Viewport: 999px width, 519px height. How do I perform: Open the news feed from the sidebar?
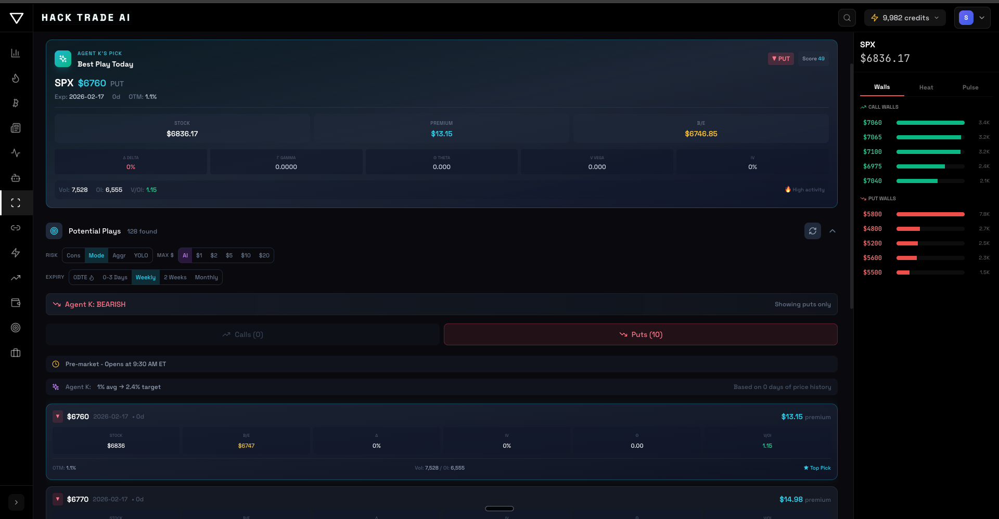16,128
